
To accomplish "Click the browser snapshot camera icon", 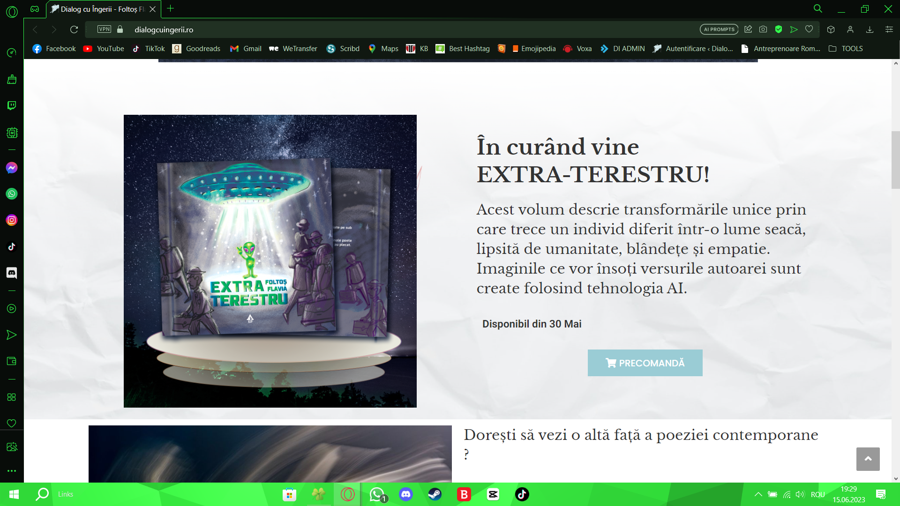I will pyautogui.click(x=763, y=30).
